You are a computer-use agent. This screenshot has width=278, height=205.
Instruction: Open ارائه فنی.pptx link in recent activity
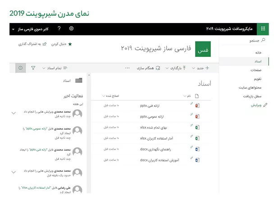click(x=39, y=150)
